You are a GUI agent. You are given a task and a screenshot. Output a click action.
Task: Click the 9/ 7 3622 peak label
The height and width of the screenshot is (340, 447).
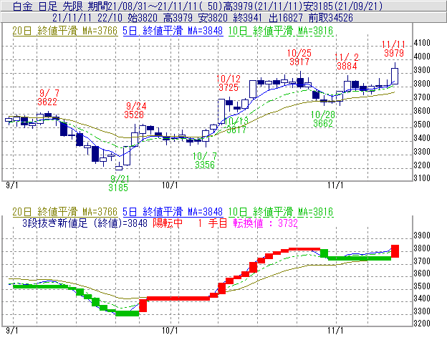[x=48, y=97]
